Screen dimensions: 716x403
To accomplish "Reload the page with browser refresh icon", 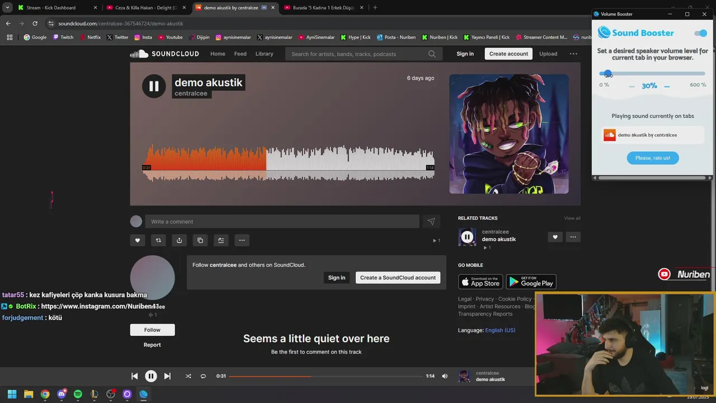I will click(x=35, y=24).
